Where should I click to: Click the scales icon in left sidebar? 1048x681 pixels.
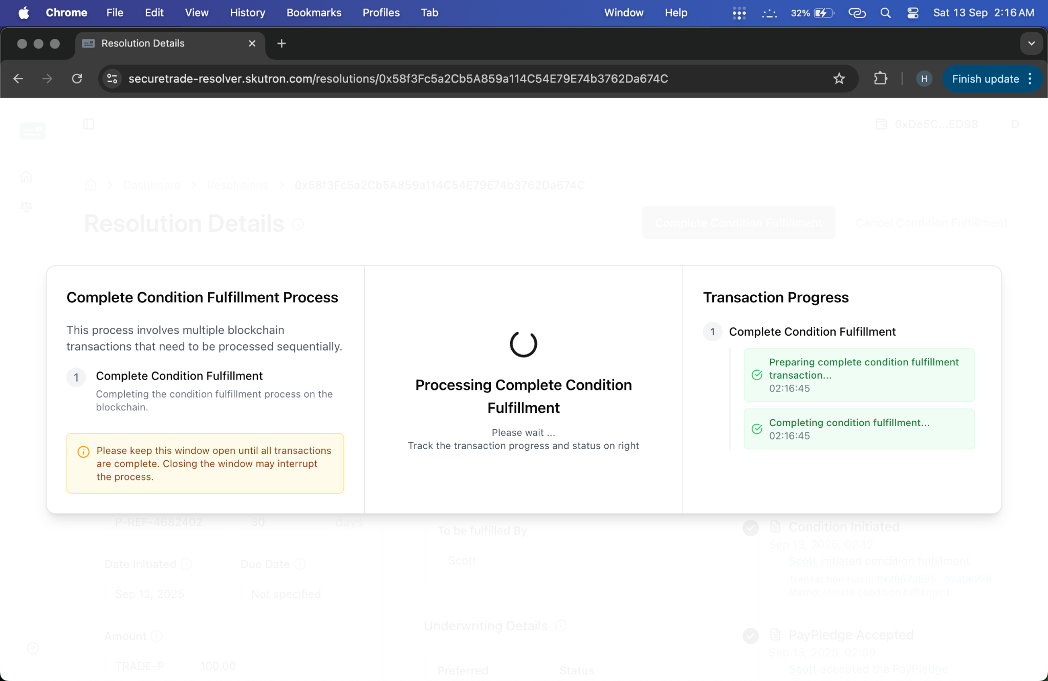tap(27, 207)
